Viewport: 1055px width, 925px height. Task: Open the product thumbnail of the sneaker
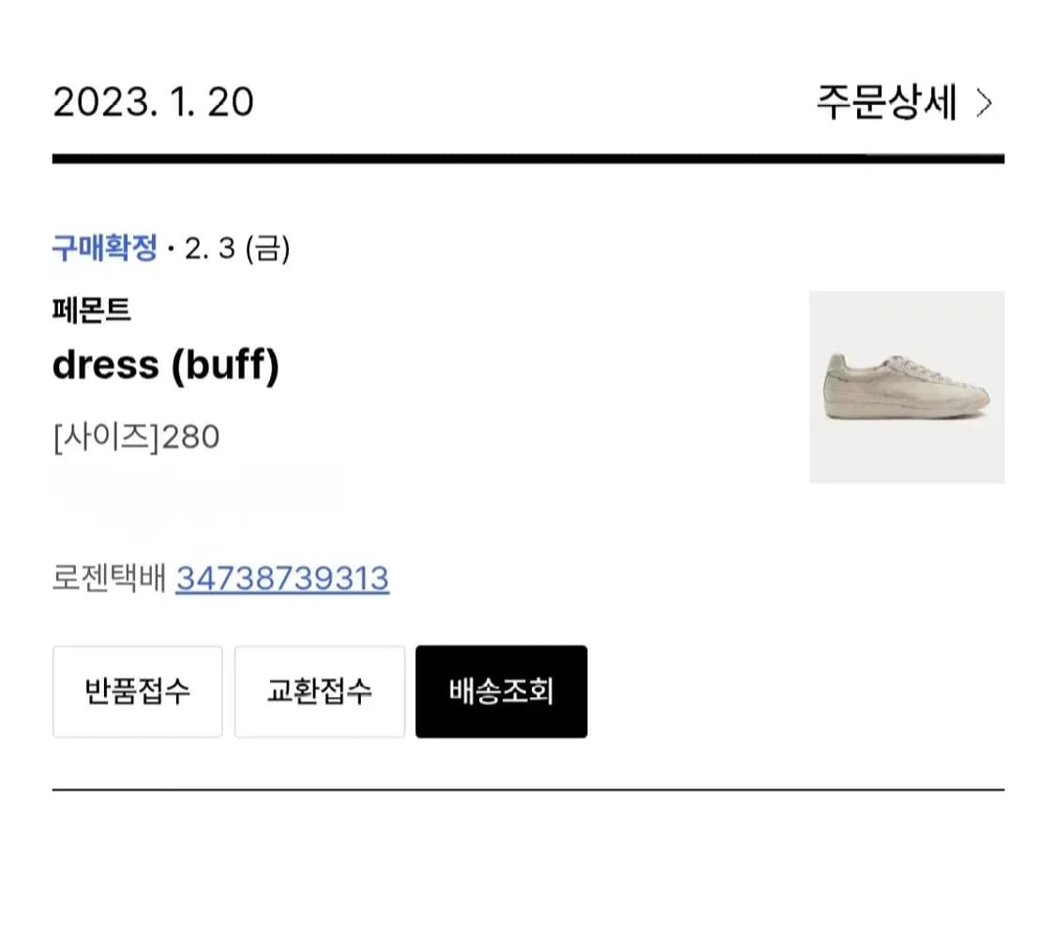click(907, 385)
